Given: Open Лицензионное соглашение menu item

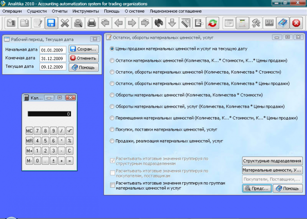Looking at the screenshot, I should coord(176,11).
